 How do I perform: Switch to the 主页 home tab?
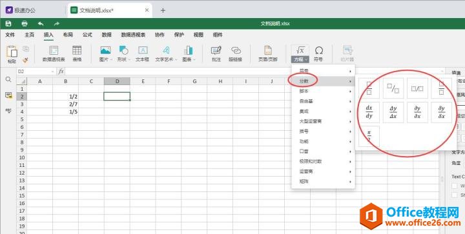29,35
